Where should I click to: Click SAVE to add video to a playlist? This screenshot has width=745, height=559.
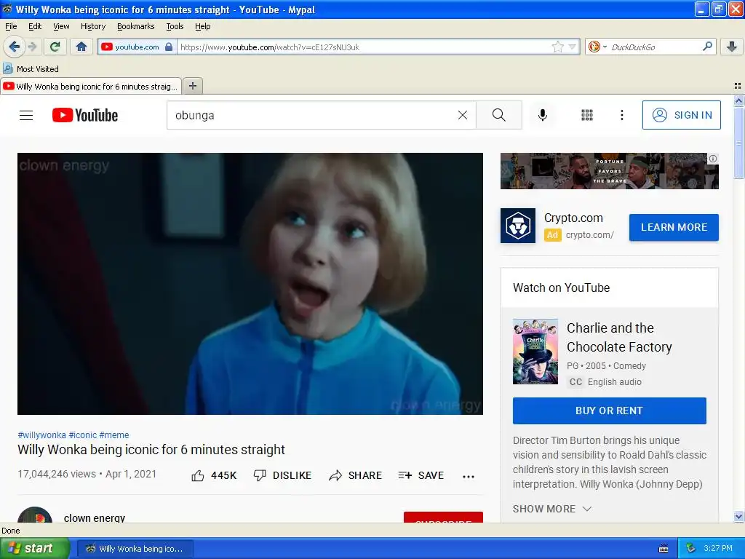point(421,475)
